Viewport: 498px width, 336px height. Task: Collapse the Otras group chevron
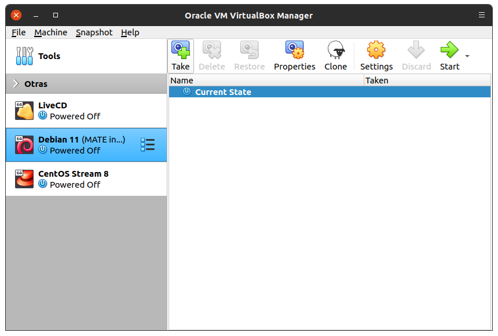[x=16, y=84]
